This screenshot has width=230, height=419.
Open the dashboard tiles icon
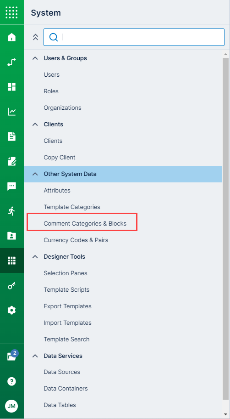coord(12,87)
